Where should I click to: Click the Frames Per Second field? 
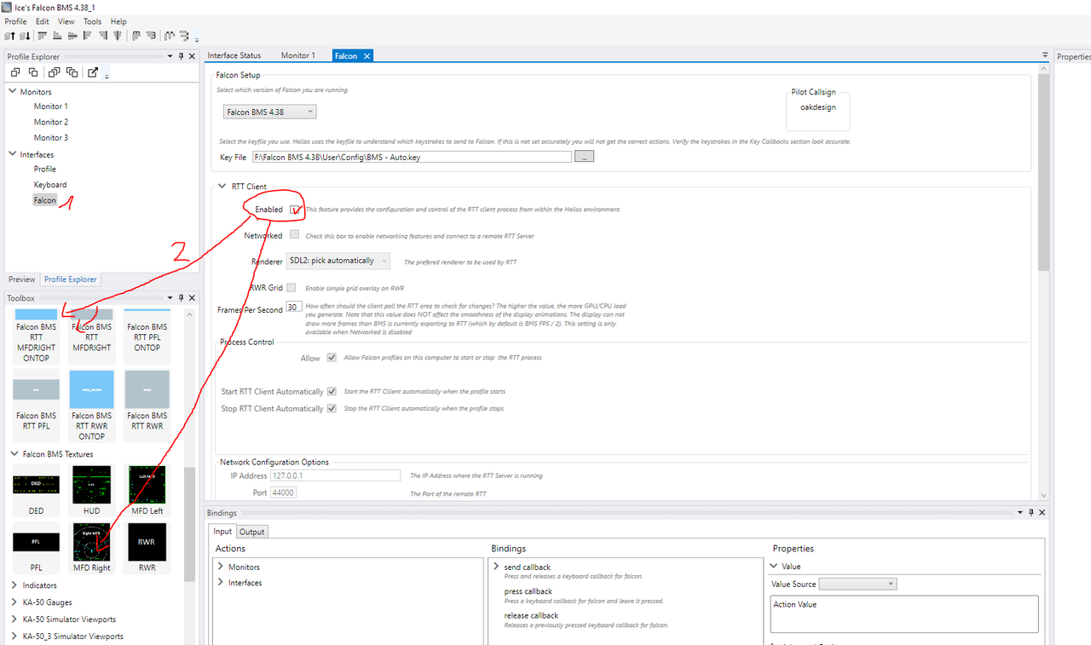click(293, 307)
